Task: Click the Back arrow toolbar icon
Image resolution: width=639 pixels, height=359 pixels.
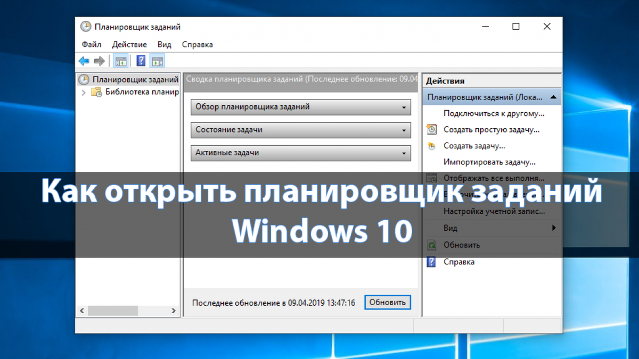Action: [x=84, y=61]
